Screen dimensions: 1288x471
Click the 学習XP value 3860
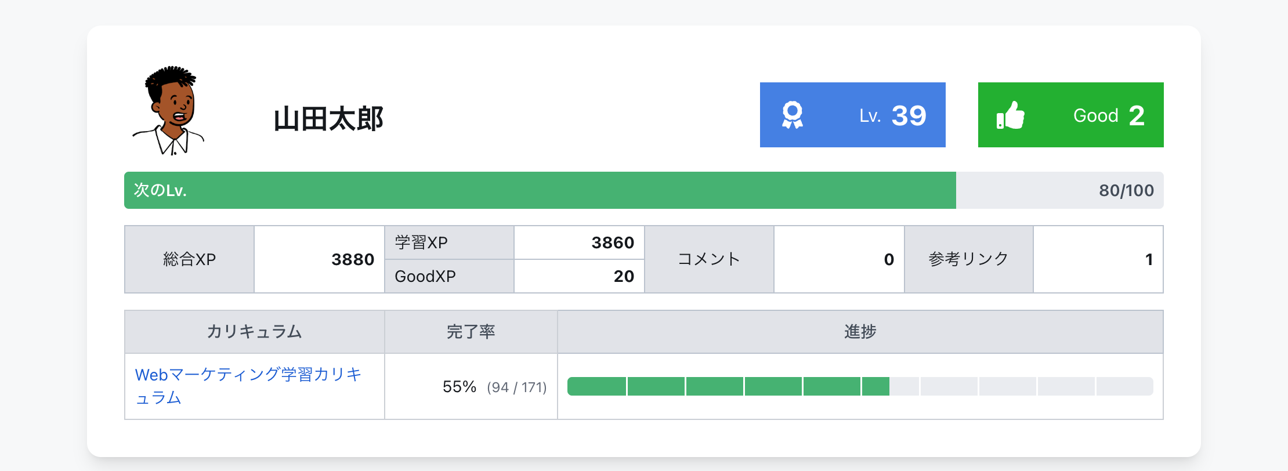pyautogui.click(x=612, y=242)
